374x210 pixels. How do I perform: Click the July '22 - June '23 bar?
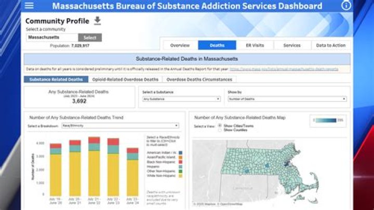coord(113,167)
